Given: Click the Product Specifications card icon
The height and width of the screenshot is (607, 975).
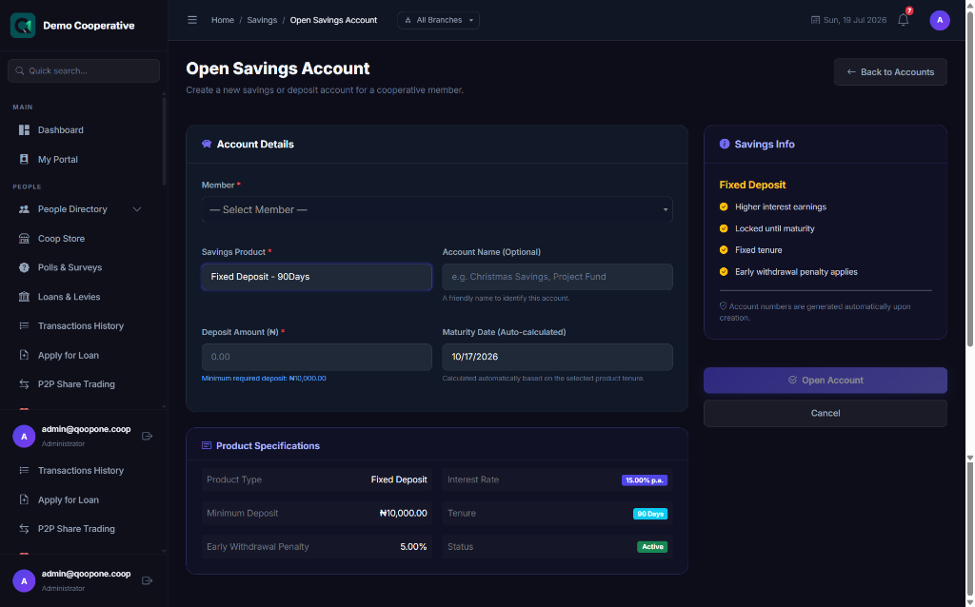Looking at the screenshot, I should [207, 445].
